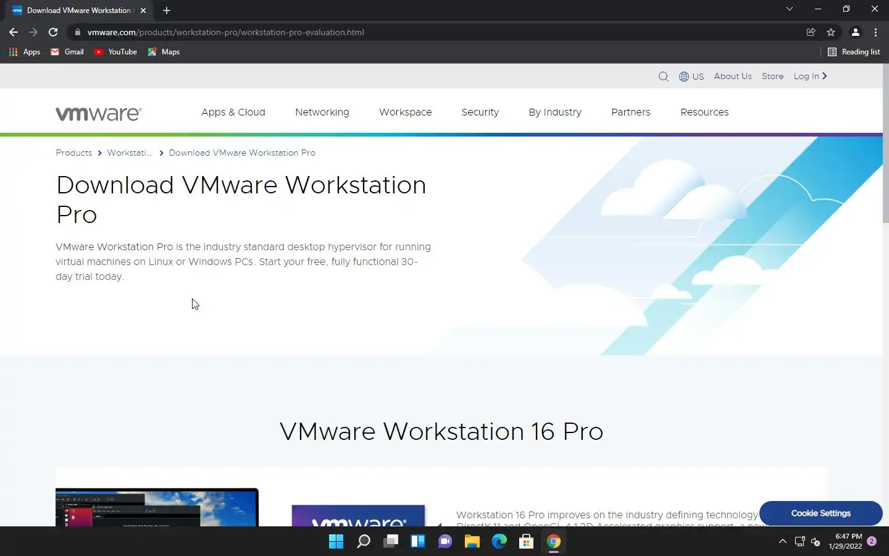Click the VMware Workstation 16 Pro heading
The width and height of the screenshot is (889, 556).
441,431
